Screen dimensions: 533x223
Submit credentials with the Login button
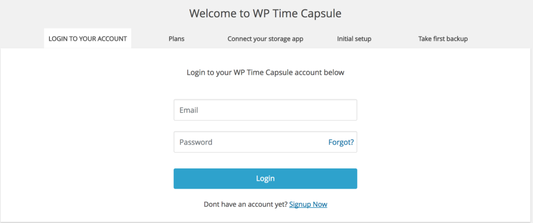265,179
